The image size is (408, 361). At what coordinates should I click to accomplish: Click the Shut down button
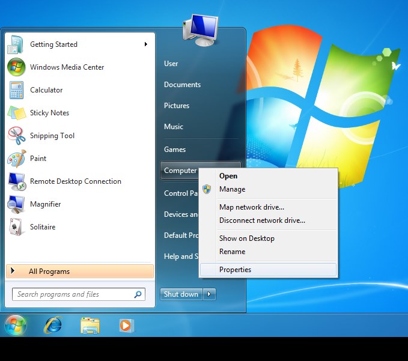pyautogui.click(x=181, y=294)
